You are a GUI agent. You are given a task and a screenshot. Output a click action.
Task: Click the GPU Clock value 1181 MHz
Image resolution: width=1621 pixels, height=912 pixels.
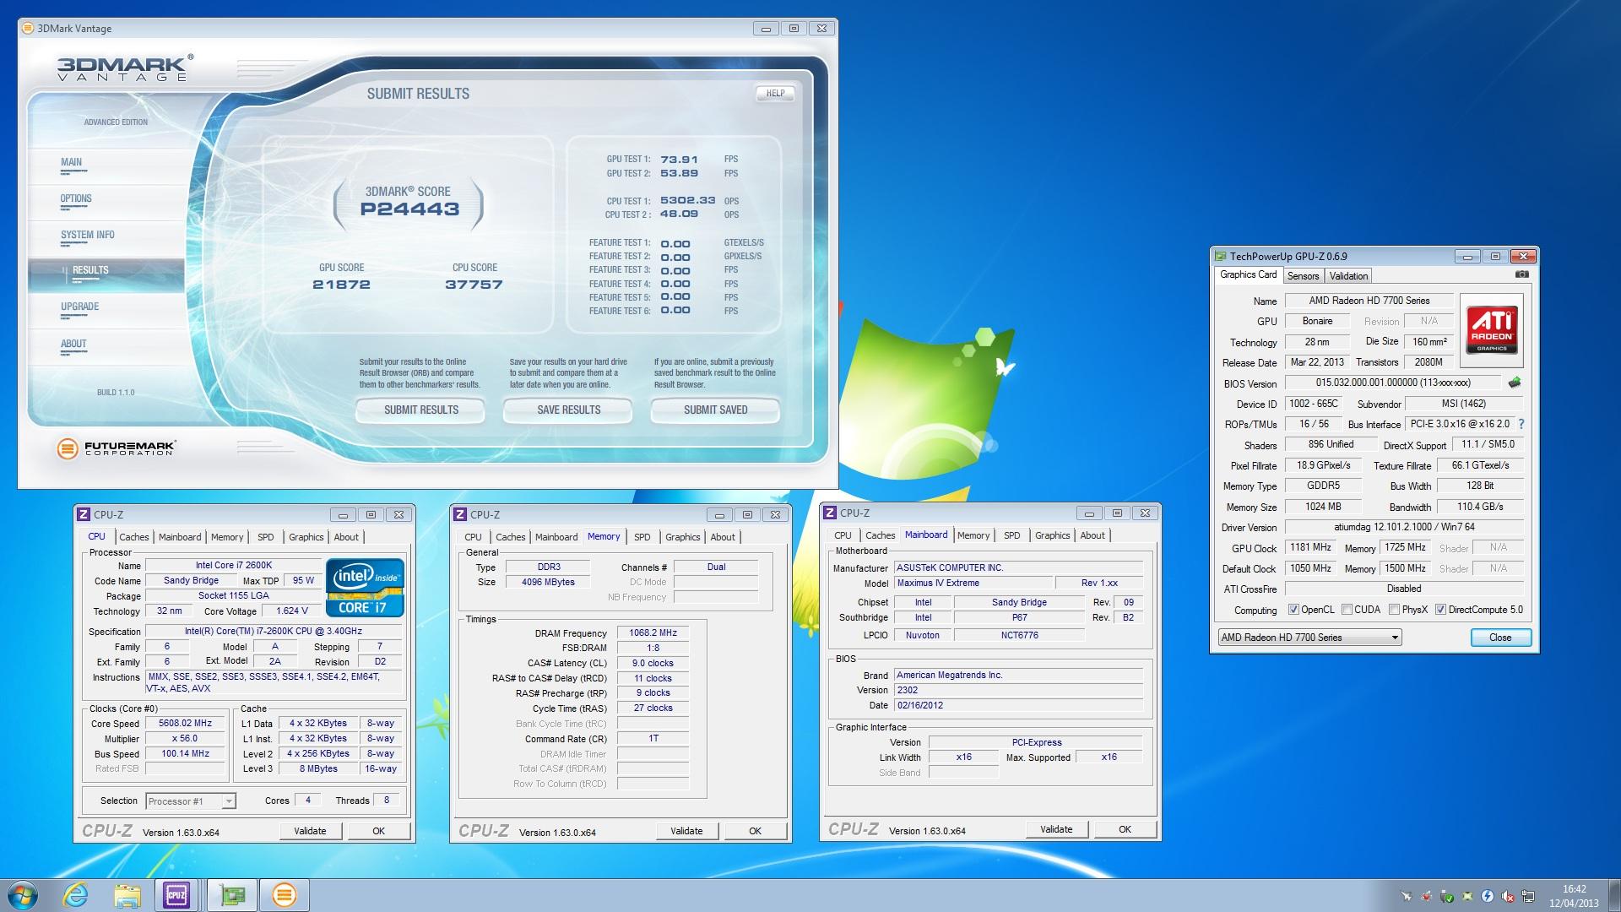1310,547
